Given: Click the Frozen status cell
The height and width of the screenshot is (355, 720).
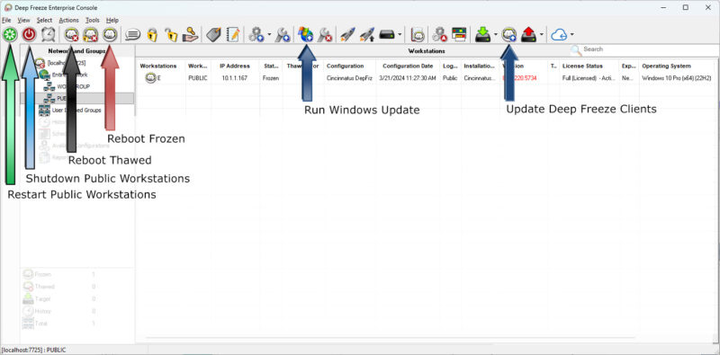Looking at the screenshot, I should (x=271, y=78).
